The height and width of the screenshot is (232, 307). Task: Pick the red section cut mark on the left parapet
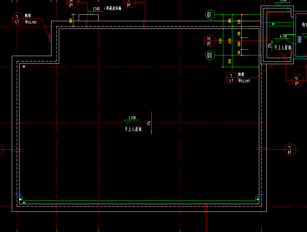17,150
